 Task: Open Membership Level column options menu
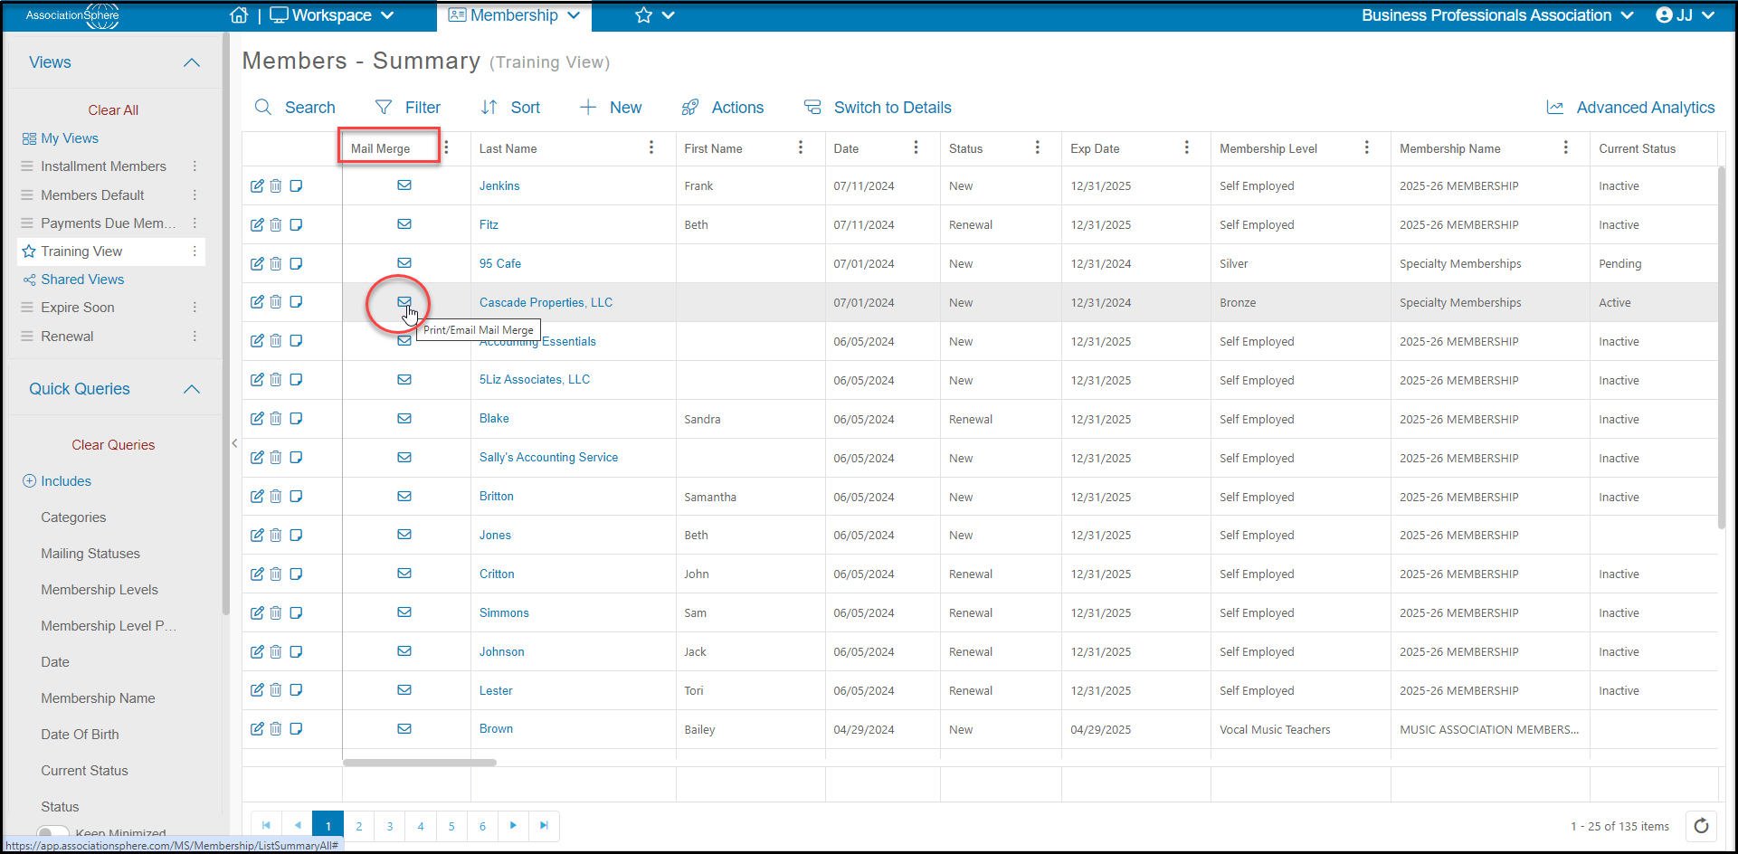pyautogui.click(x=1367, y=147)
